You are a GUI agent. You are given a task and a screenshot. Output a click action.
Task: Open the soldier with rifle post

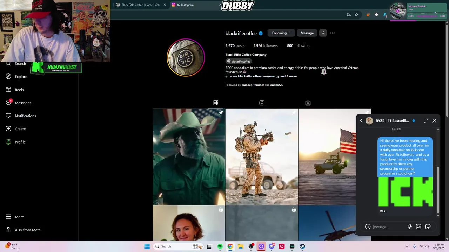[x=262, y=156]
